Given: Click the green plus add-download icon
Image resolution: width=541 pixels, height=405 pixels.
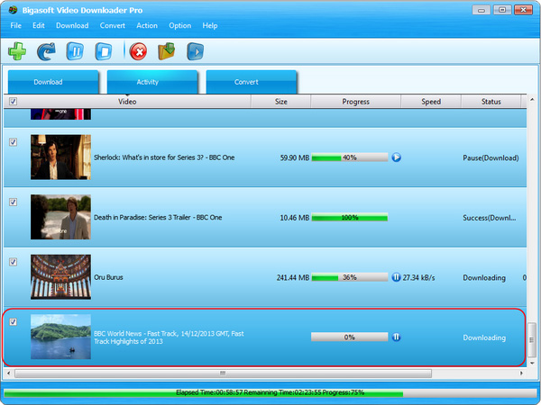Looking at the screenshot, I should (17, 51).
